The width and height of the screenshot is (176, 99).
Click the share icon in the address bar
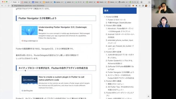tap(126, 5)
